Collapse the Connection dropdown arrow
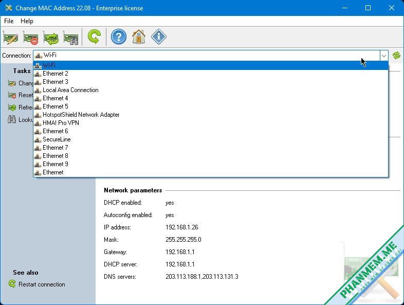Viewport: 404px width, 305px height. tap(384, 56)
